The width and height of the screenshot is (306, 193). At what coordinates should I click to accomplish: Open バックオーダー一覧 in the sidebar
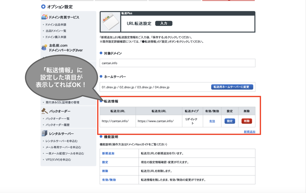(x=57, y=119)
